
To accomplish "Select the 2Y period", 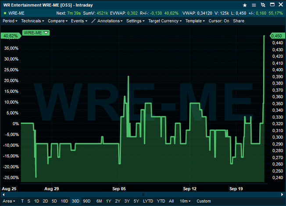I will coord(118,201).
